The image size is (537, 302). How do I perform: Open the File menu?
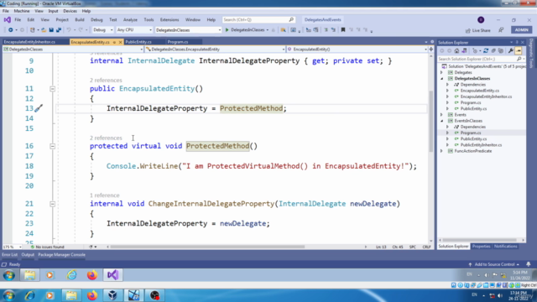click(18, 20)
